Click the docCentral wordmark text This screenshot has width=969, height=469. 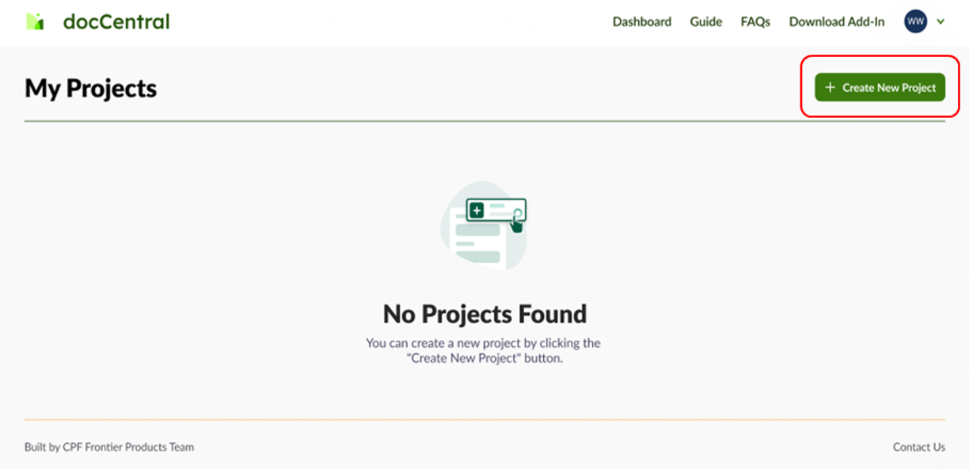116,21
